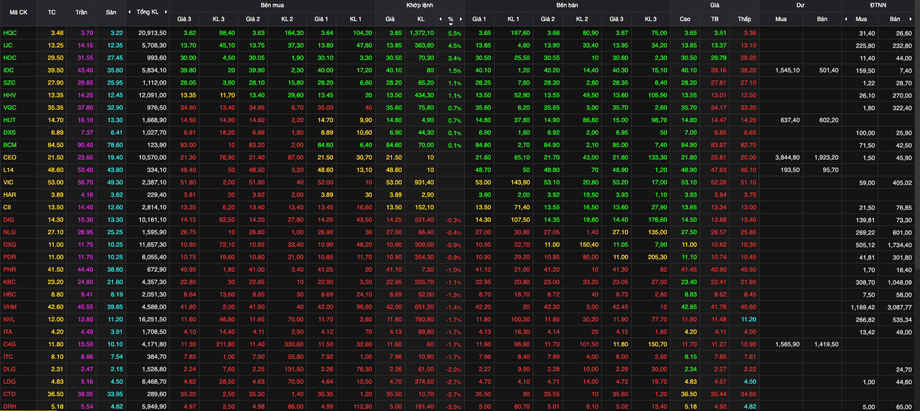The width and height of the screenshot is (920, 411).
Task: Sort by Sàn floor price header
Action: (x=111, y=12)
